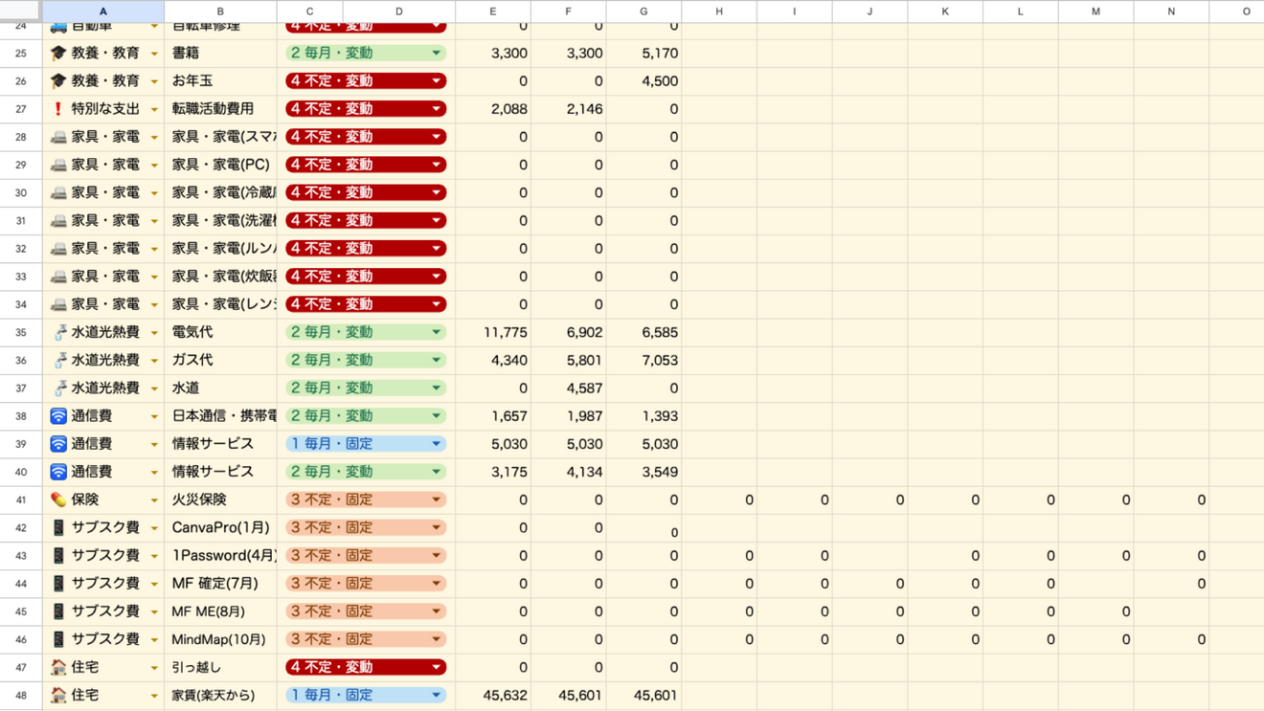
Task: Expand the 特別な支出 category arrow in row 27
Action: (x=154, y=110)
